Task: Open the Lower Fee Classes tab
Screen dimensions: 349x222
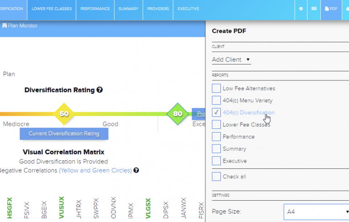Action: [x=51, y=9]
